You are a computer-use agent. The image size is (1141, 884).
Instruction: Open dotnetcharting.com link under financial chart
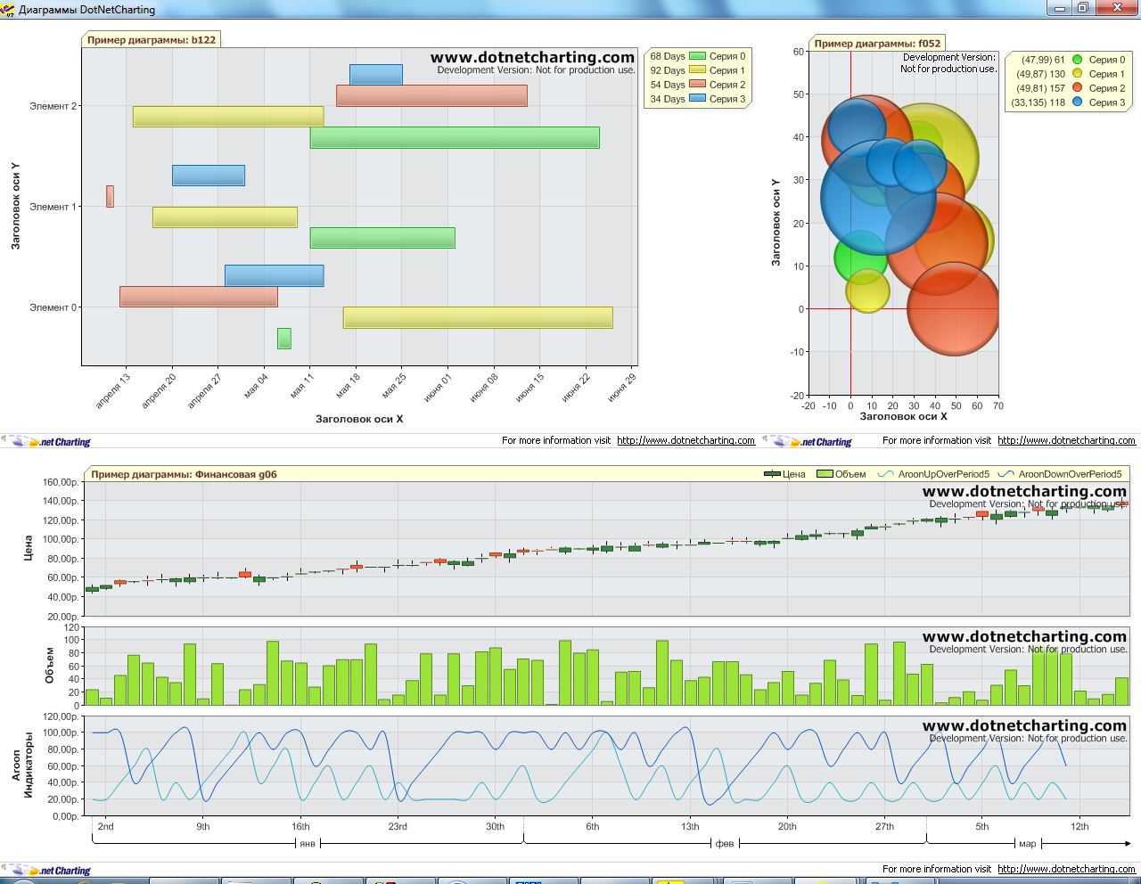(1066, 869)
